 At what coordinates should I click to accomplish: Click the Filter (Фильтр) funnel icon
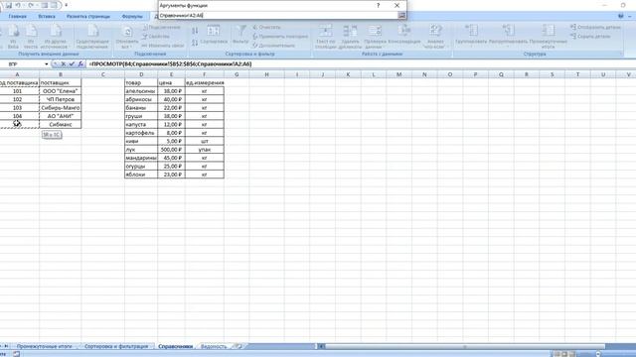tap(240, 35)
